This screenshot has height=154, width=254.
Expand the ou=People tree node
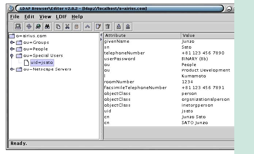[12, 49]
